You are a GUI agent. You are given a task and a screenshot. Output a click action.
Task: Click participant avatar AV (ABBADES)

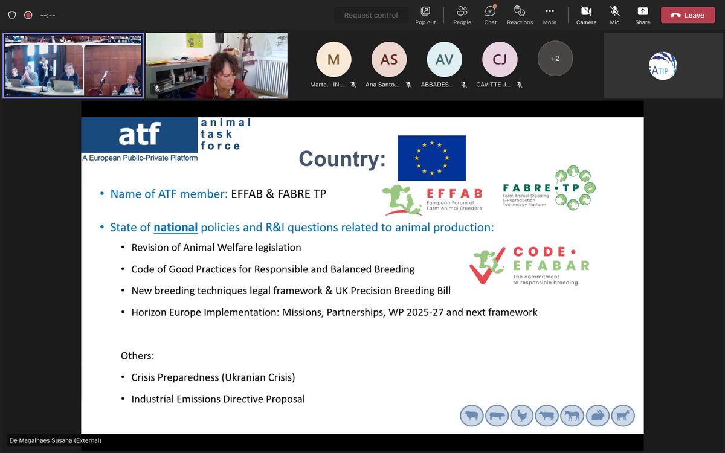(444, 59)
